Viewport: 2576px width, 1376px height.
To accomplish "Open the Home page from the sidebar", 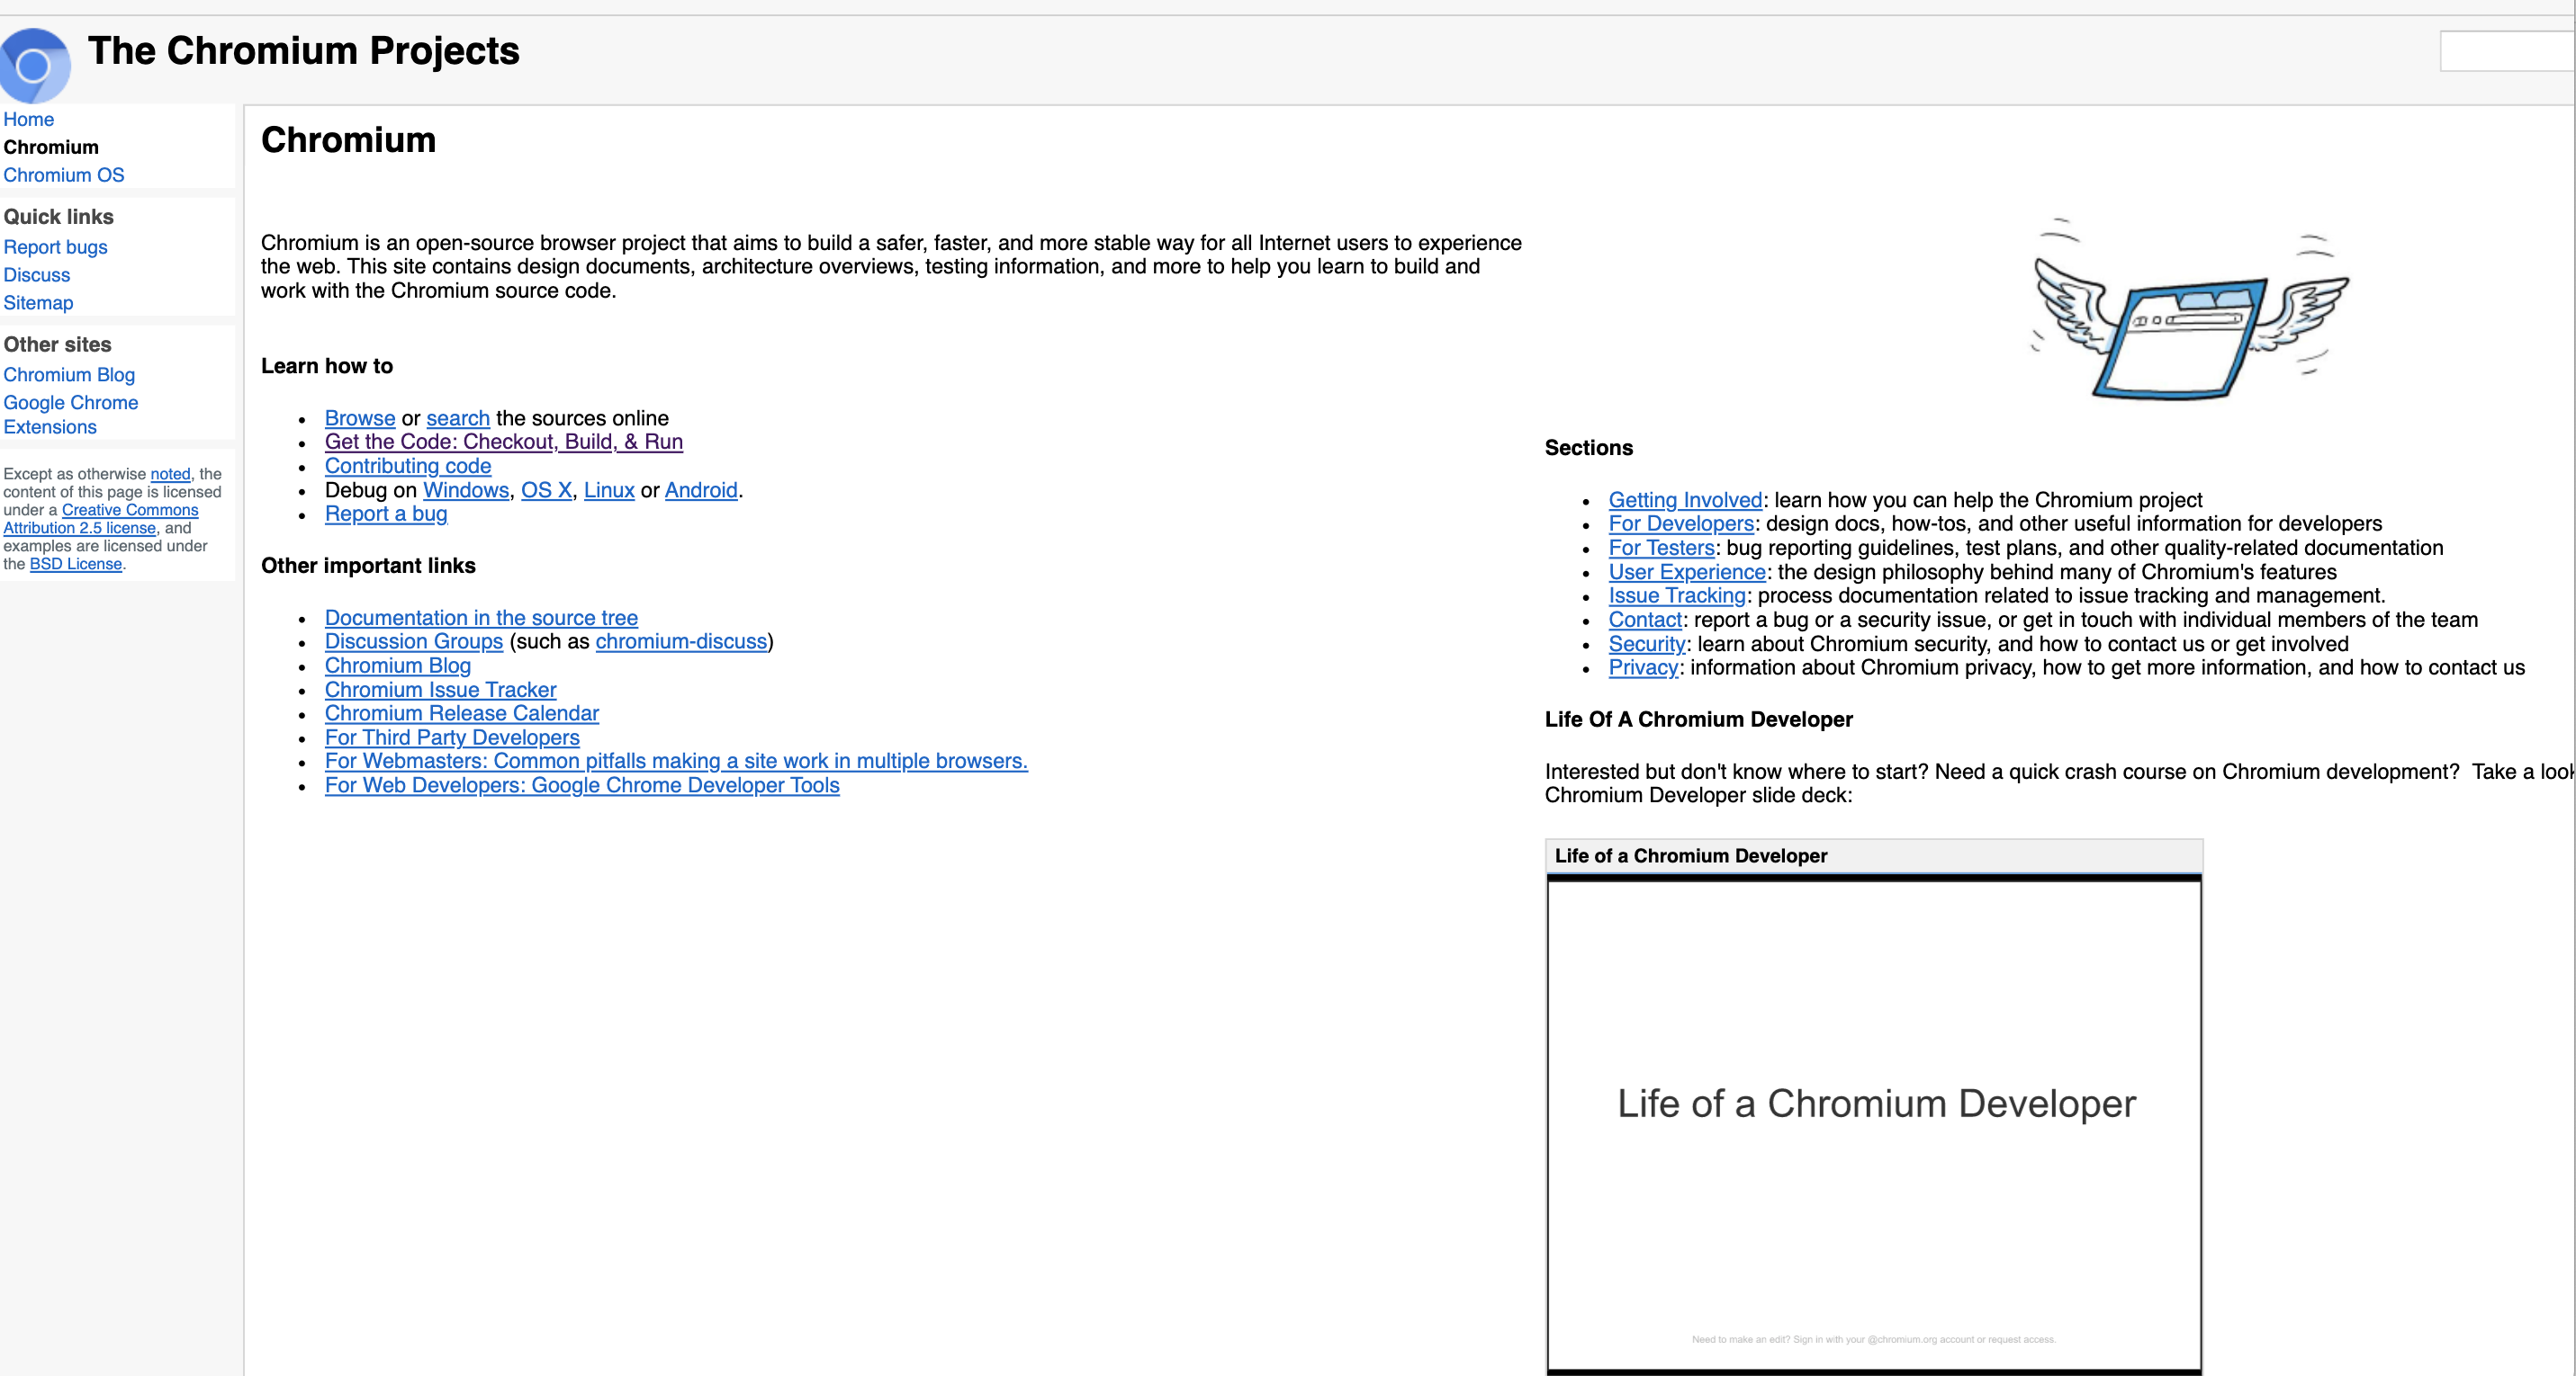I will [x=28, y=119].
